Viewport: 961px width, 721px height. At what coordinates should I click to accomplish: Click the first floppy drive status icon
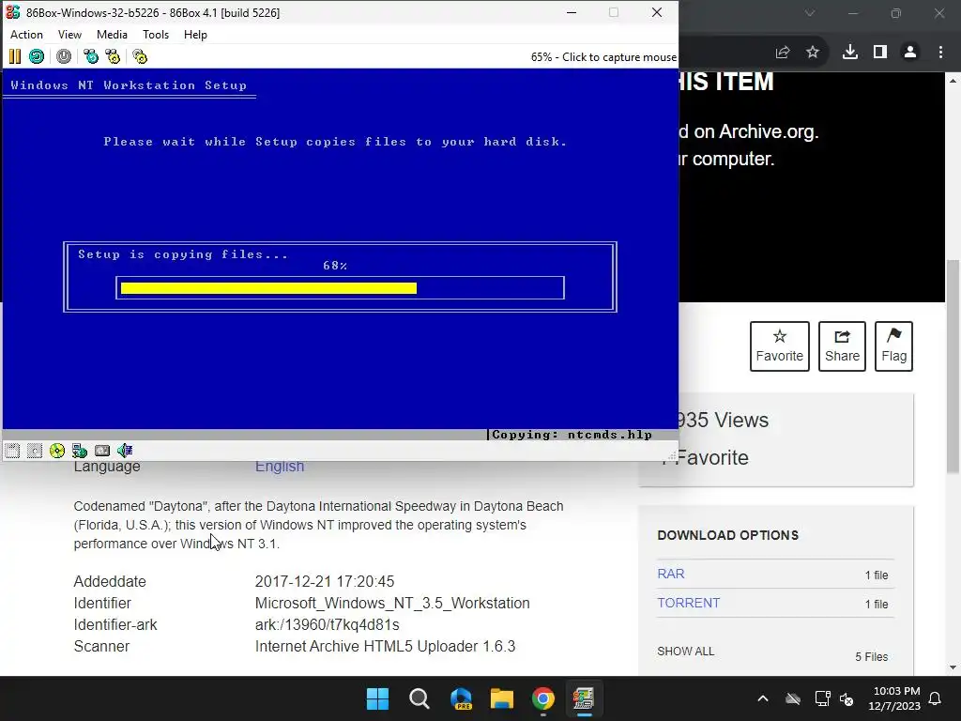tap(12, 451)
